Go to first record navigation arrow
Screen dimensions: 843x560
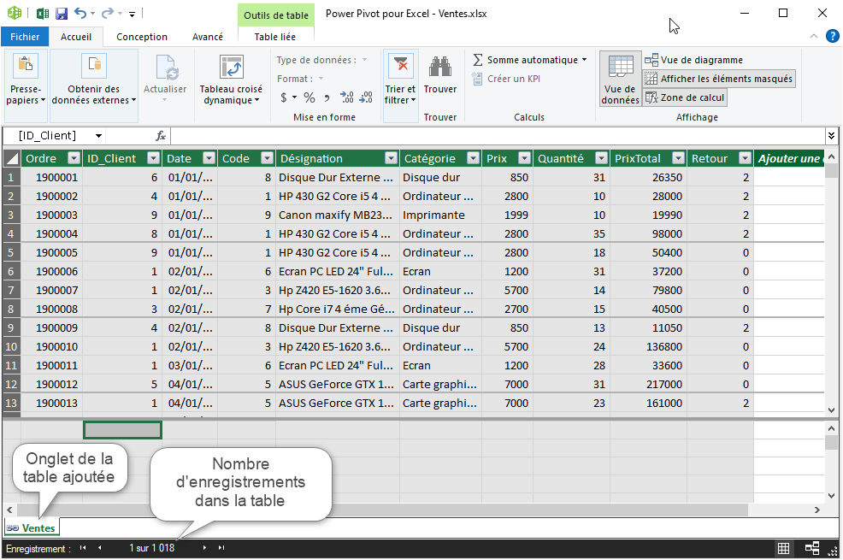pos(83,548)
